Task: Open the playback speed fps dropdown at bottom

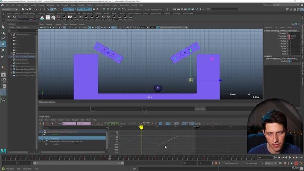Action: [271, 163]
